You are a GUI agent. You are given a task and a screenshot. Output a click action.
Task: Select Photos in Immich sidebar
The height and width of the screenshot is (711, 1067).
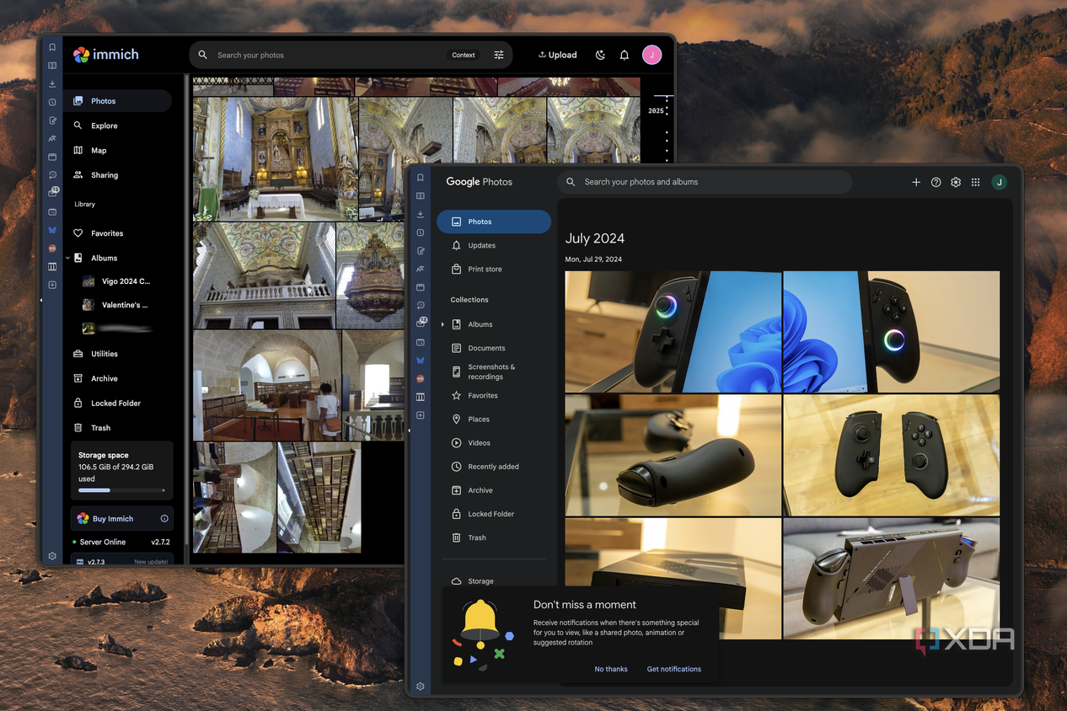[x=118, y=101]
